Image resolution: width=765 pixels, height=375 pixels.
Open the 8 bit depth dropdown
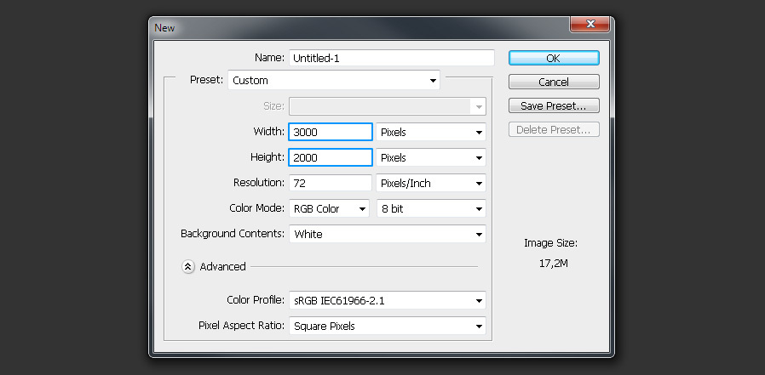point(431,208)
